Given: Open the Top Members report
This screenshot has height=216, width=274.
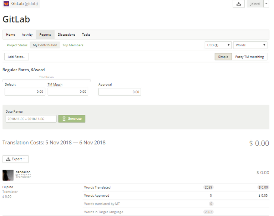Looking at the screenshot, I should [73, 45].
